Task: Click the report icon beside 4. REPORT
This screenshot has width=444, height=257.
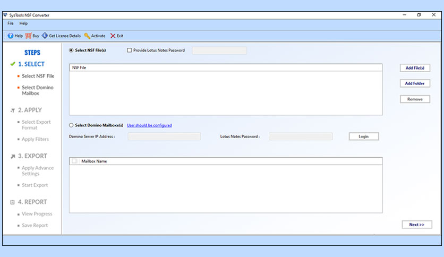Action: [x=12, y=202]
